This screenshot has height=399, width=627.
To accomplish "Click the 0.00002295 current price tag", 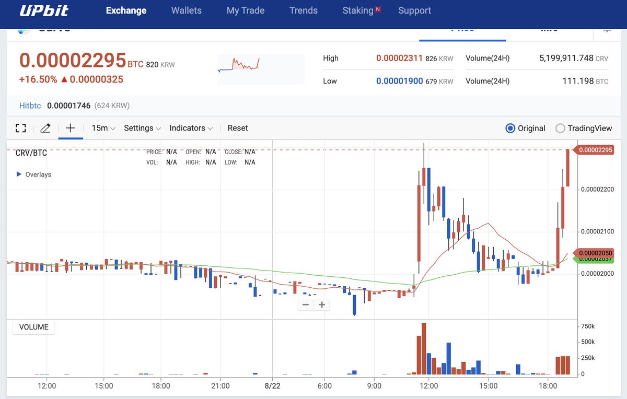I will point(593,150).
